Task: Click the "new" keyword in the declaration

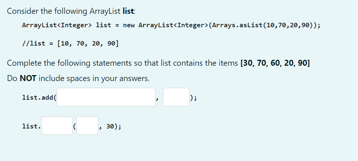Action: (129, 25)
